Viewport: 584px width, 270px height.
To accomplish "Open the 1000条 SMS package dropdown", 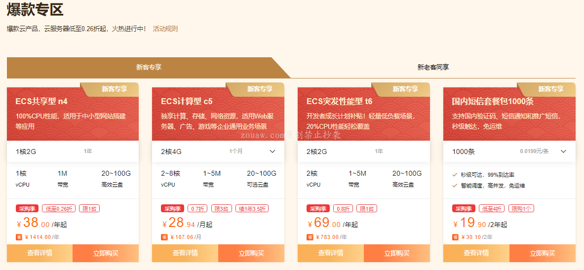I will 563,152.
